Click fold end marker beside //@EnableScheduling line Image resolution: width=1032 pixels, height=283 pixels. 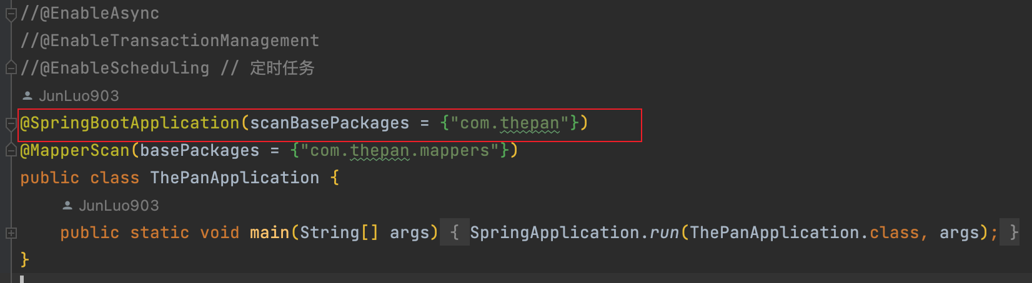point(11,68)
